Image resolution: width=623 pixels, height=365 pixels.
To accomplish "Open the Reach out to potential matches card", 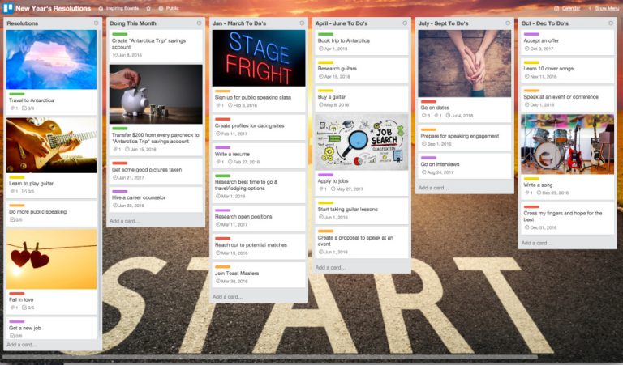I will (259, 247).
